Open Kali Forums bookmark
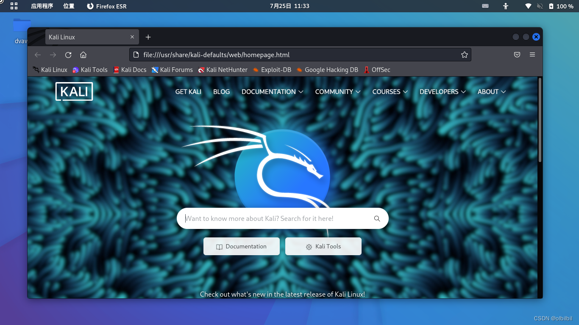Screen dimensions: 579x325 click(x=172, y=70)
